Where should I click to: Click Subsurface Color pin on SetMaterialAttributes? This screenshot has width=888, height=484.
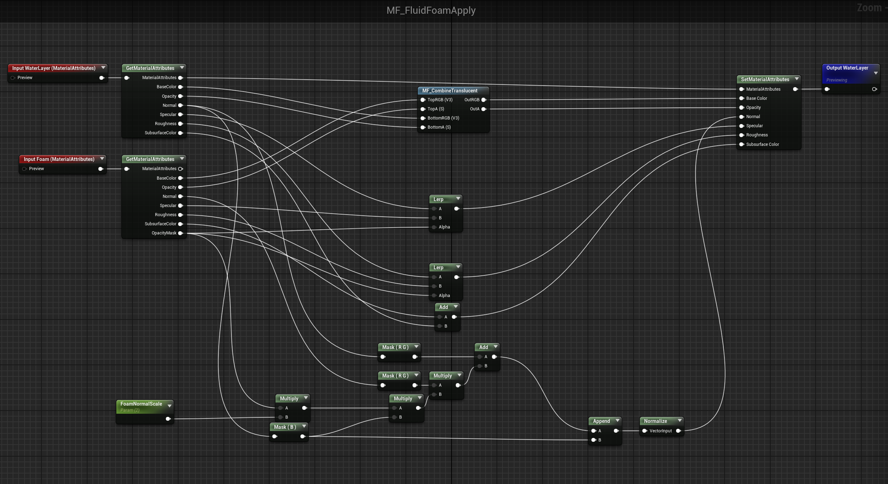(741, 144)
